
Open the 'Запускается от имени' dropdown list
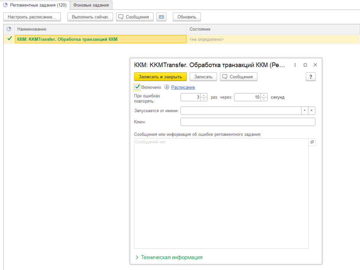pos(304,111)
